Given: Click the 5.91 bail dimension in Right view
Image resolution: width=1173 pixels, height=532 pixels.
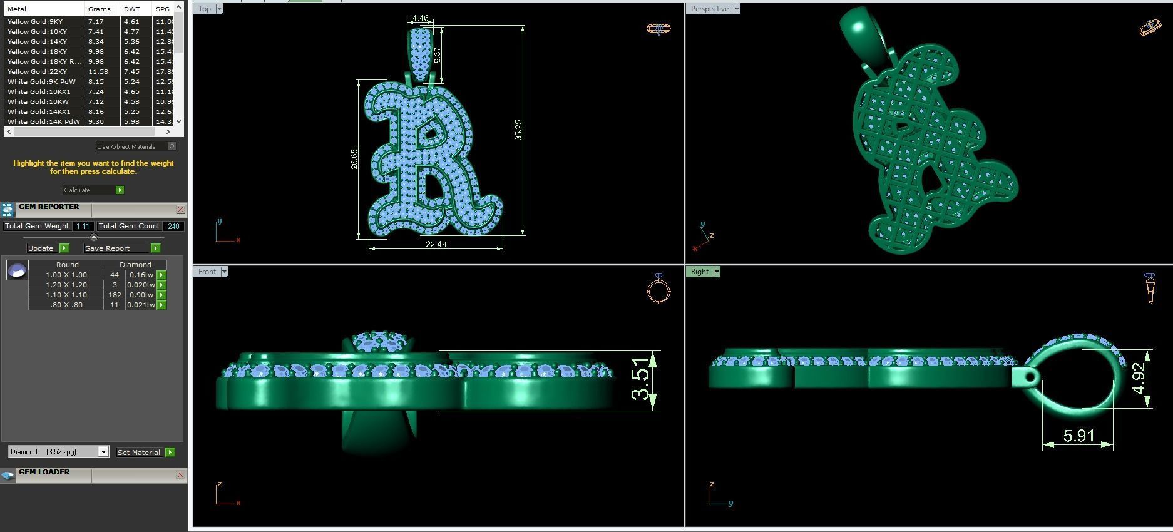Looking at the screenshot, I should [1078, 436].
